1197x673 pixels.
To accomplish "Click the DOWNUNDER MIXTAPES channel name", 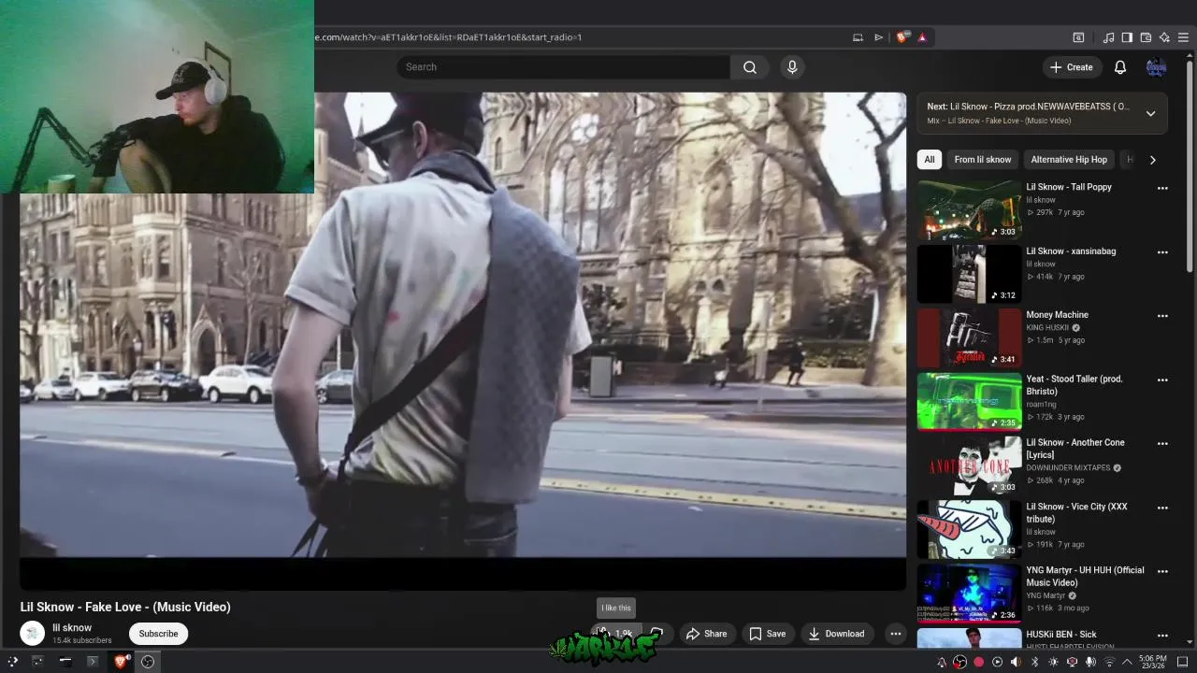I will (x=1068, y=467).
